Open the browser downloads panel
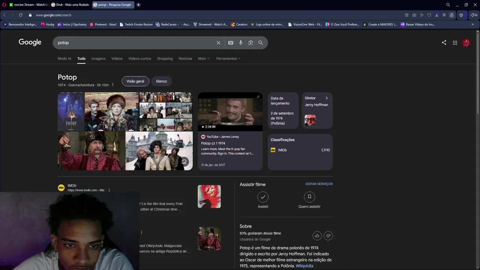This screenshot has width=480, height=270. (x=436, y=15)
